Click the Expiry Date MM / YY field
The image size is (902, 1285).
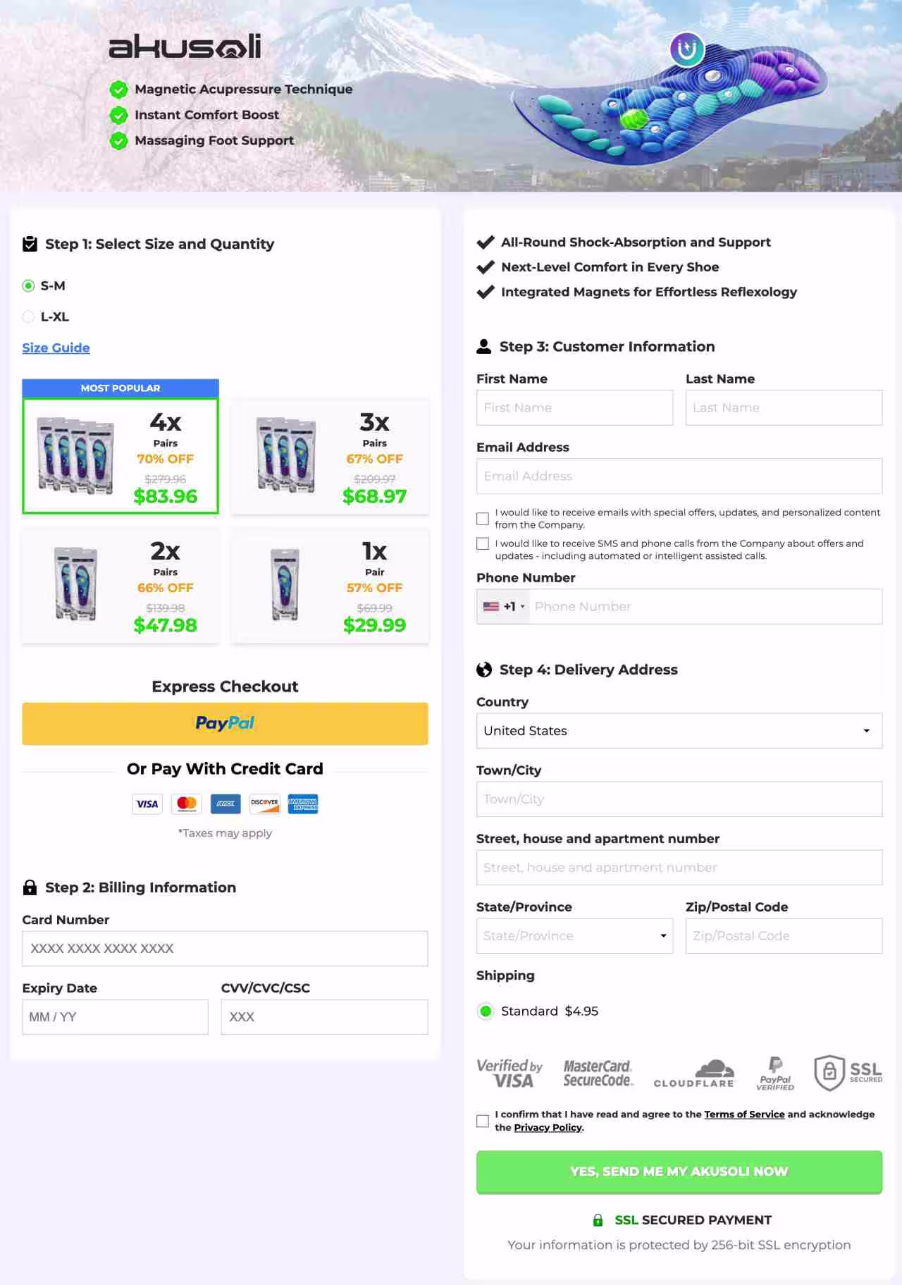tap(115, 1017)
